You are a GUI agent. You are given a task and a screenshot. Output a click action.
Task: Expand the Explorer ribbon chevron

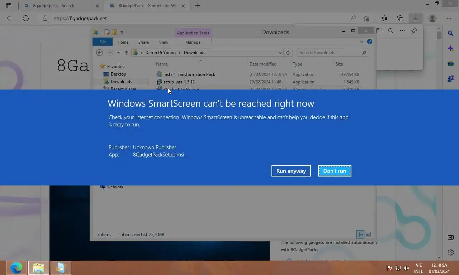point(362,42)
